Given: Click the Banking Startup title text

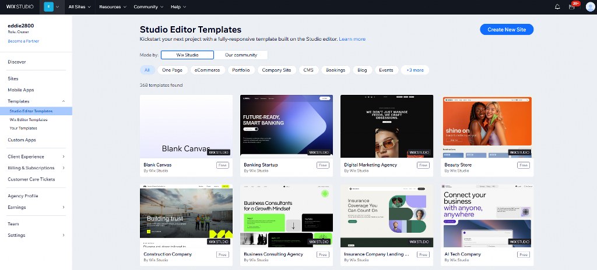Looking at the screenshot, I should (x=261, y=165).
